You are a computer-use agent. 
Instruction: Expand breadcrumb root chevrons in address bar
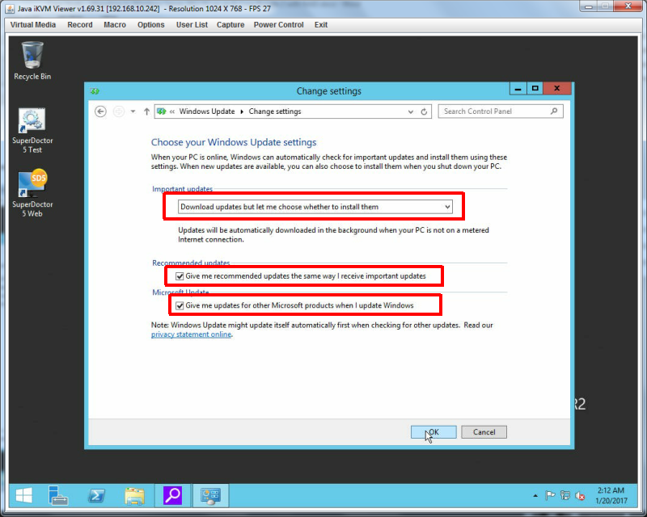pyautogui.click(x=172, y=111)
